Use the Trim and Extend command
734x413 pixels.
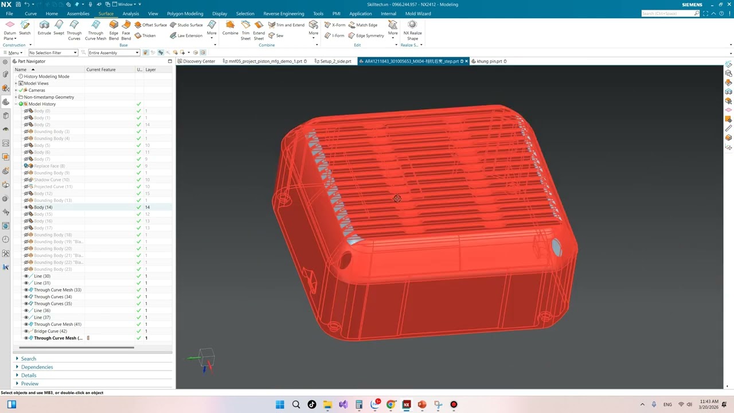[x=287, y=25]
